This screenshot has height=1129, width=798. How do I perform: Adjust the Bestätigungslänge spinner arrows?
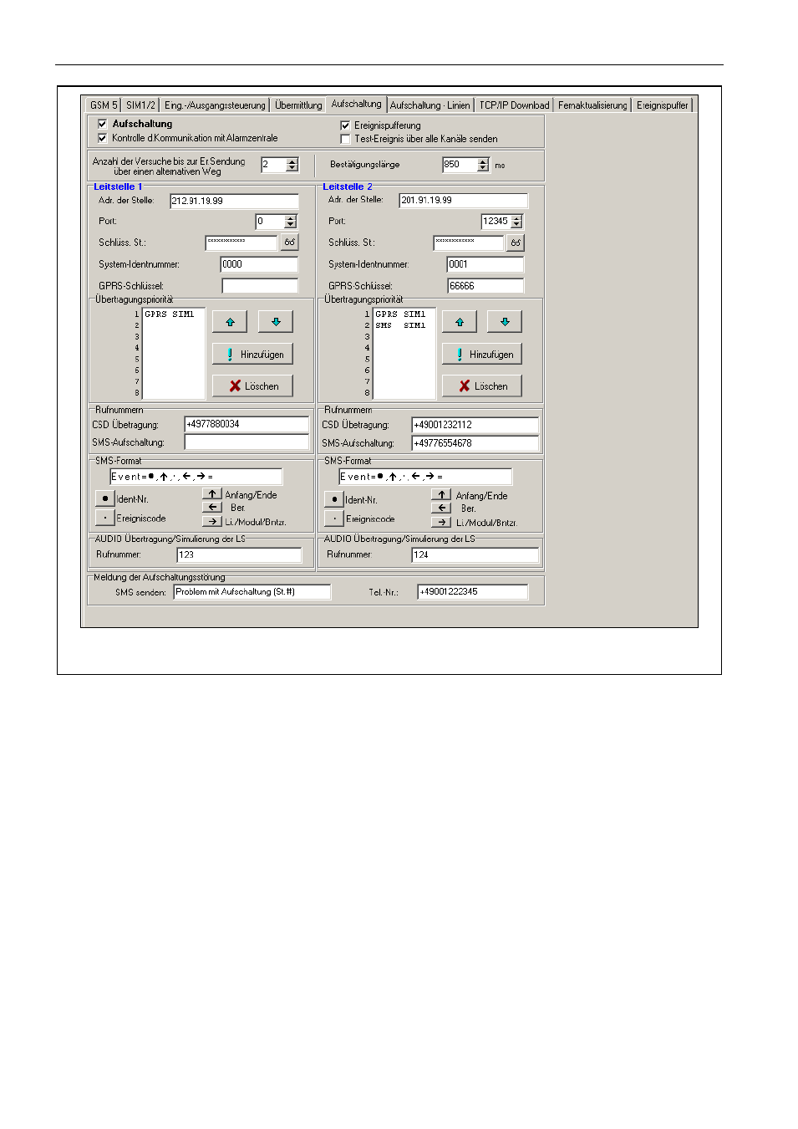pos(483,165)
